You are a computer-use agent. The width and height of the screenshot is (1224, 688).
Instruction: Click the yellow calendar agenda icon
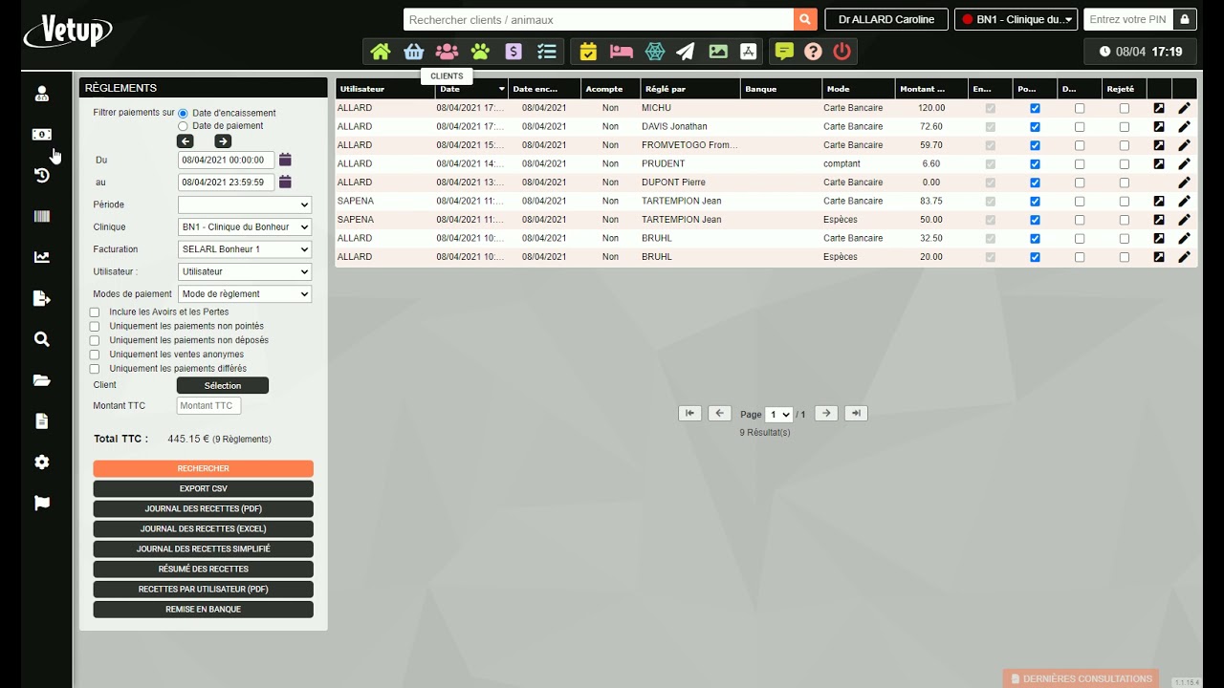588,52
